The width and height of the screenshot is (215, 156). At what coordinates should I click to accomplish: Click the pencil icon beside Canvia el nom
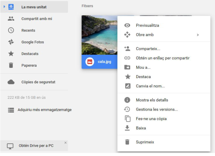[127, 86]
